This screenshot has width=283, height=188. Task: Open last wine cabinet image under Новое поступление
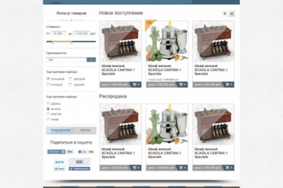pyautogui.click(x=213, y=42)
